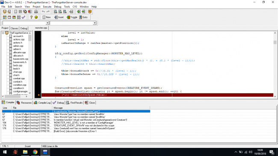Screen dimensions: 278x156
Task: Open Project Options shield icon
Action: (90, 12)
